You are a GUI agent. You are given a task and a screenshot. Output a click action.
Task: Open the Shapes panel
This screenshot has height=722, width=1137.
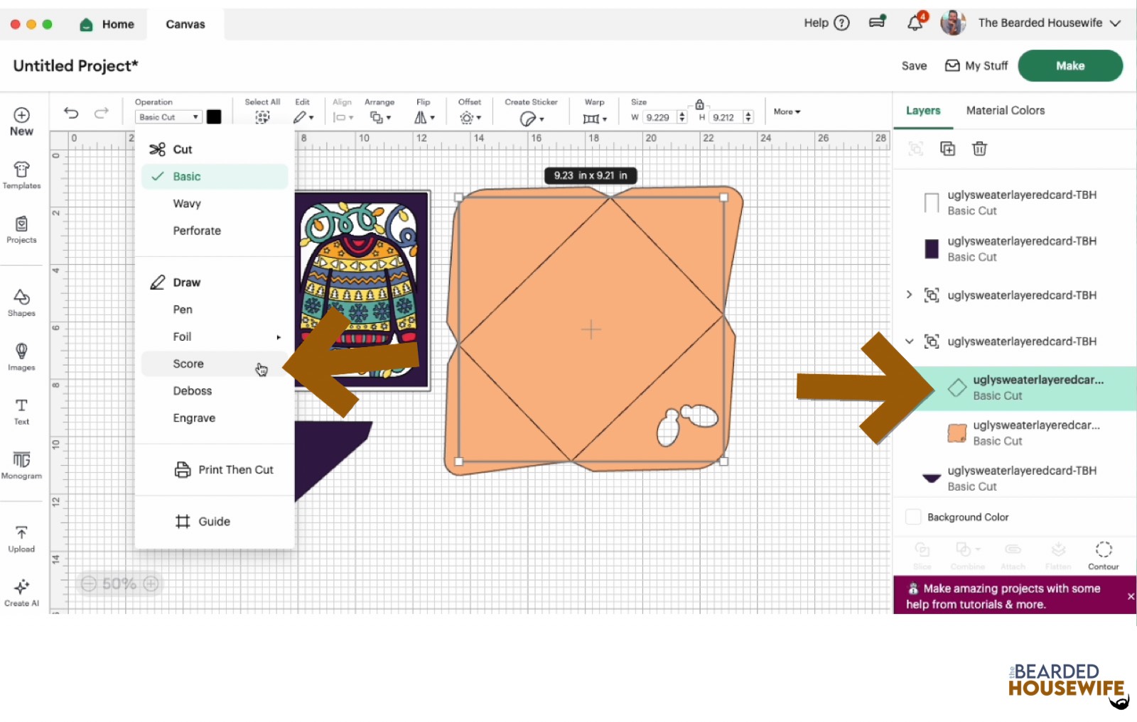[x=21, y=301]
